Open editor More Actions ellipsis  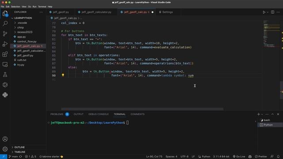point(278,12)
